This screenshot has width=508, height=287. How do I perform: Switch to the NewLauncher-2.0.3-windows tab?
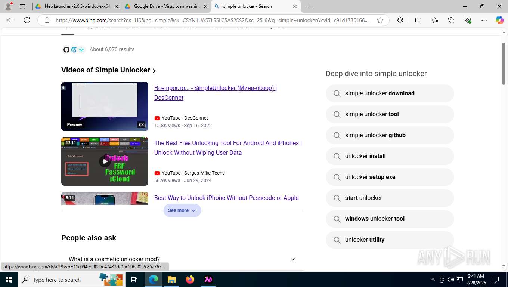click(x=77, y=6)
